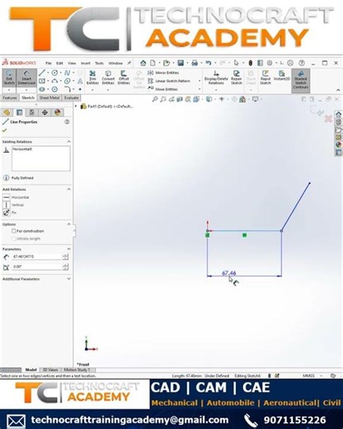Click Line Properties help icon

(x=67, y=122)
